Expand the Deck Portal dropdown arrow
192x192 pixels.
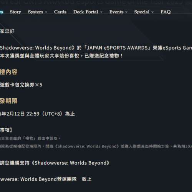101,12
